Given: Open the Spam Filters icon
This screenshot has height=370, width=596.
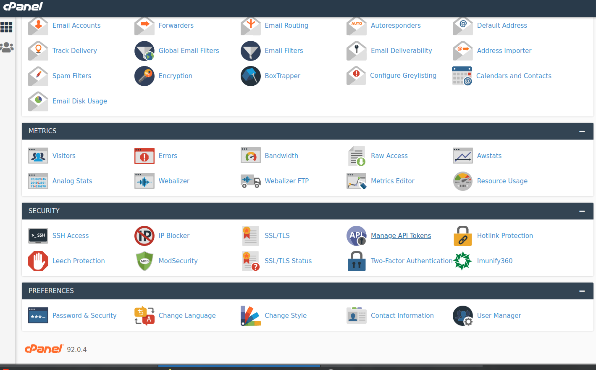Looking at the screenshot, I should (x=38, y=76).
